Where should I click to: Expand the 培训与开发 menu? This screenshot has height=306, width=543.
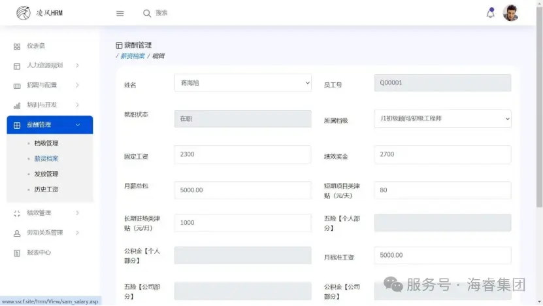42,105
